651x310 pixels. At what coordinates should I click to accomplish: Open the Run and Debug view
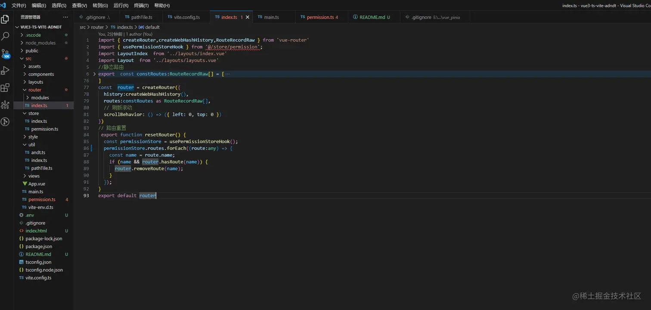tap(5, 71)
